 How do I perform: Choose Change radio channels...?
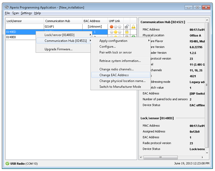[x=121, y=69]
